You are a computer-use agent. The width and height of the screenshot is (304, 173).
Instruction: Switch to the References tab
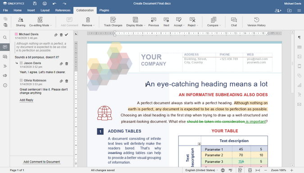[63, 10]
